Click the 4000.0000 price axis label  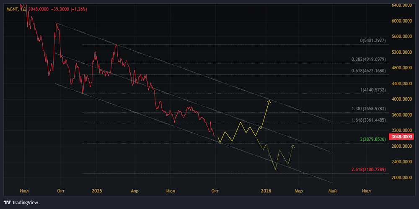point(401,99)
